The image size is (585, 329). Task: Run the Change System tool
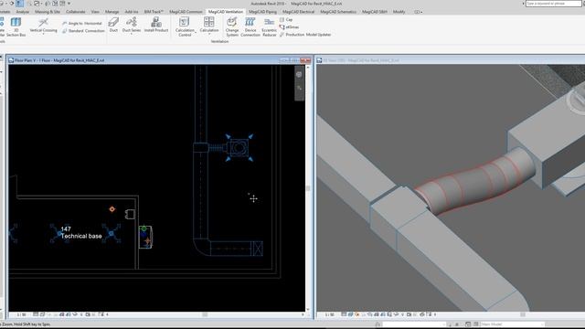231,27
